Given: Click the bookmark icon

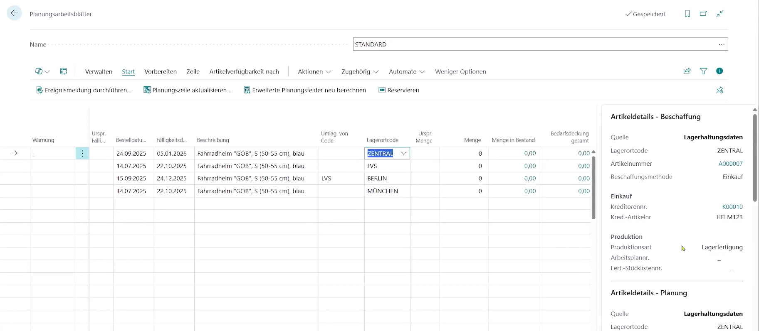Looking at the screenshot, I should 687,14.
